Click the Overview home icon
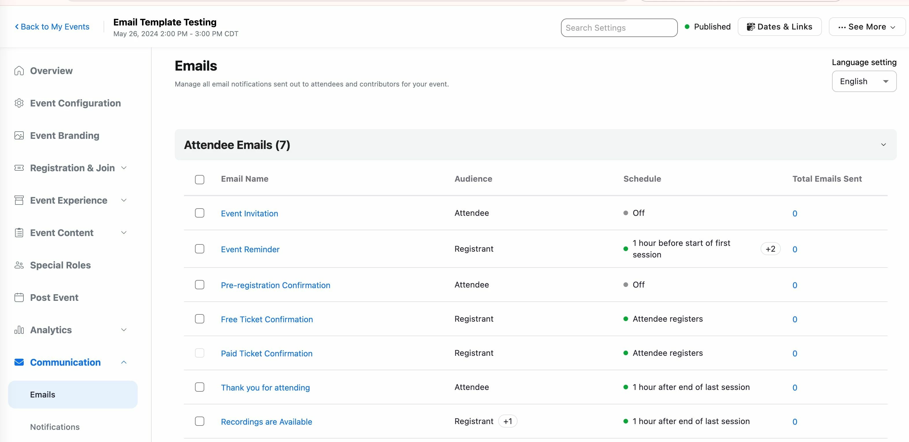 coord(19,71)
